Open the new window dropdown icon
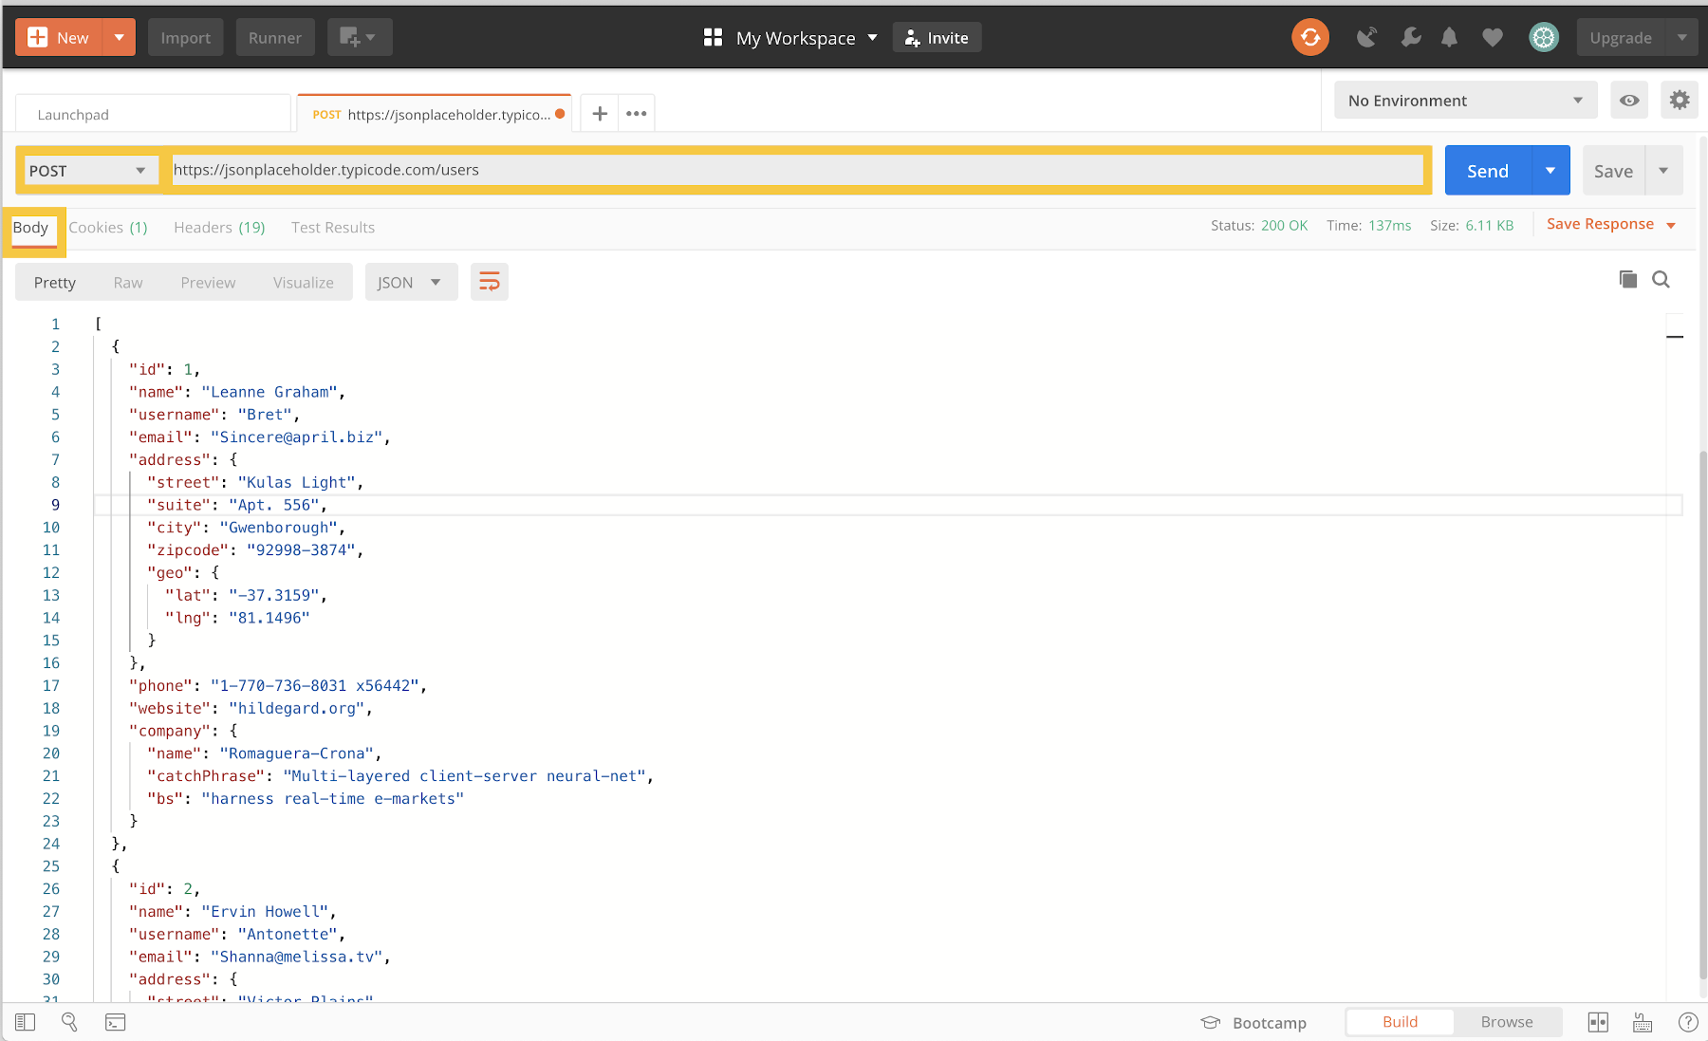 tap(359, 38)
